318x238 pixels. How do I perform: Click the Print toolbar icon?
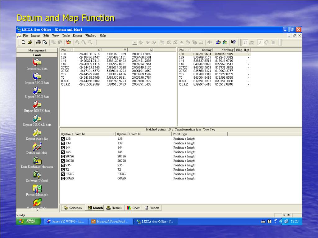[38, 42]
